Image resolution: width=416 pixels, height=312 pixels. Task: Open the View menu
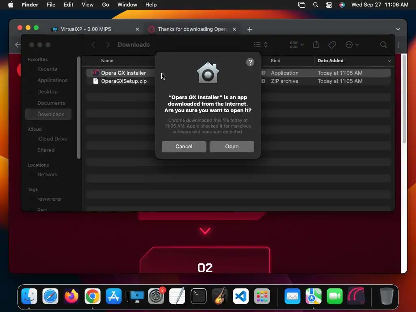[x=88, y=5]
